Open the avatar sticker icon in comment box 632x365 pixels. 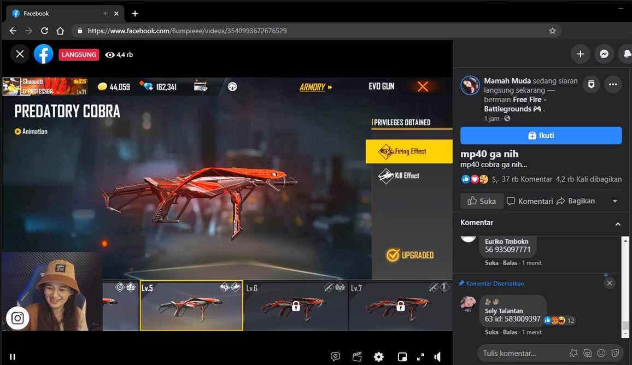tap(574, 354)
